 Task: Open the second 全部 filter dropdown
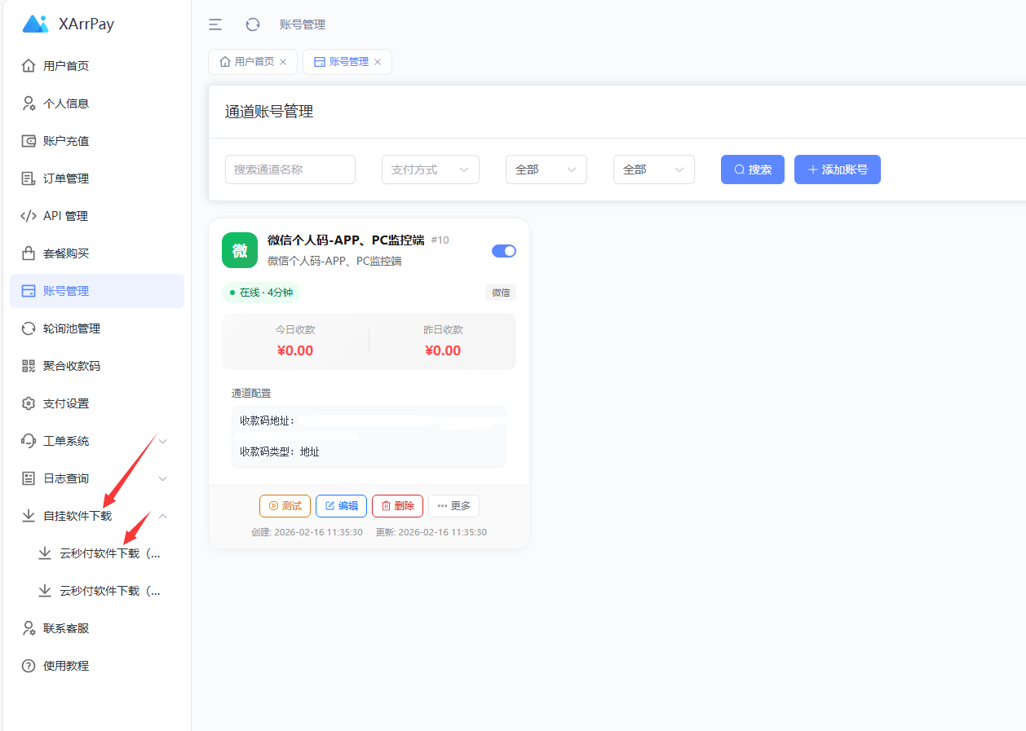(654, 170)
